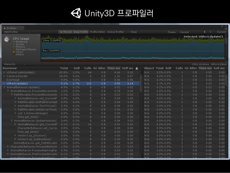230x173 pixels.
Task: Click the Unity logo in the slide title
Action: 76,13
